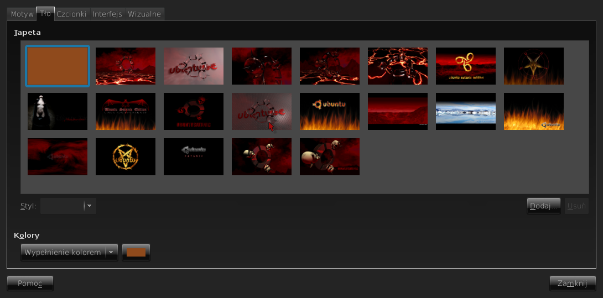Open the brown background color picker swatch
The height and width of the screenshot is (298, 603).
click(x=136, y=252)
